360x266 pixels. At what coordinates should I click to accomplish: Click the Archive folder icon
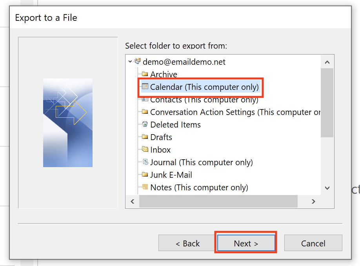145,74
